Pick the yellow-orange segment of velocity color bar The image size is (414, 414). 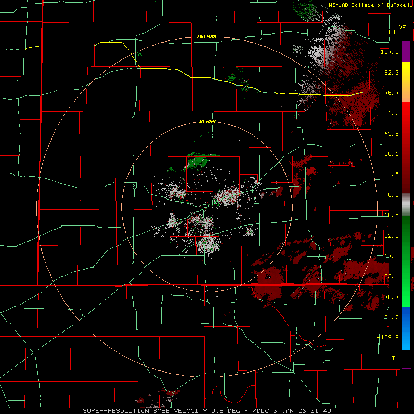pyautogui.click(x=406, y=82)
